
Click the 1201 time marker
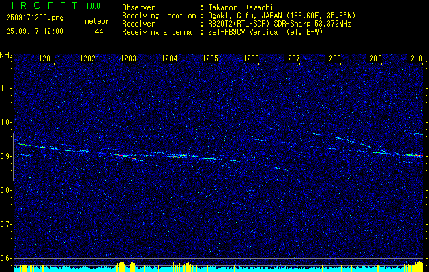pos(47,58)
